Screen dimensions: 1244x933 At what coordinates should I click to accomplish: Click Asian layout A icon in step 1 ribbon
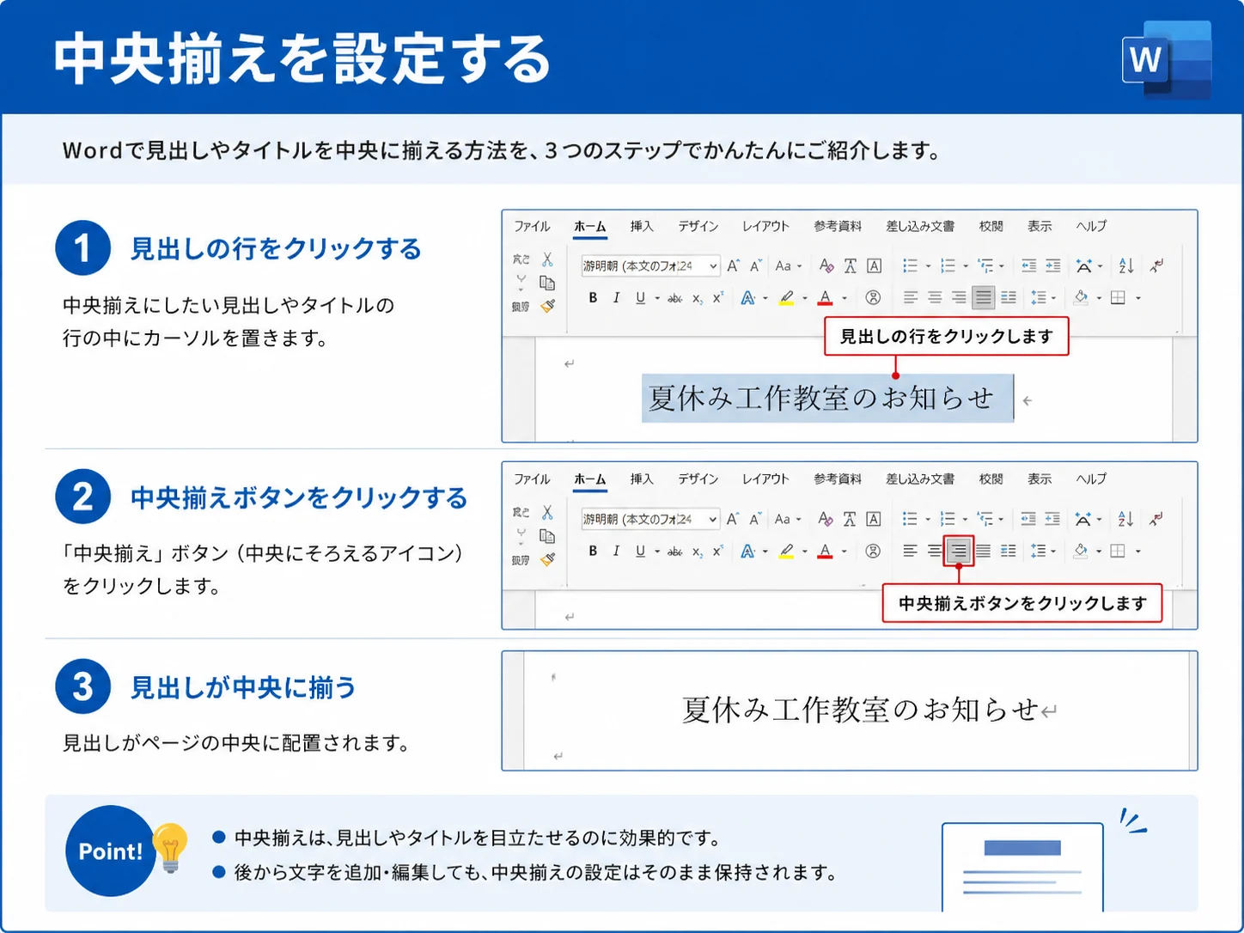point(1084,266)
